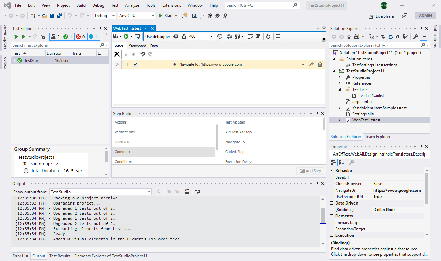Open the Extensions menu
This screenshot has height=261, width=441.
point(171,5)
